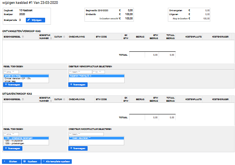Click the Eindsaldo value 100,00
Screen dimensions: 235x165
click(x=129, y=14)
